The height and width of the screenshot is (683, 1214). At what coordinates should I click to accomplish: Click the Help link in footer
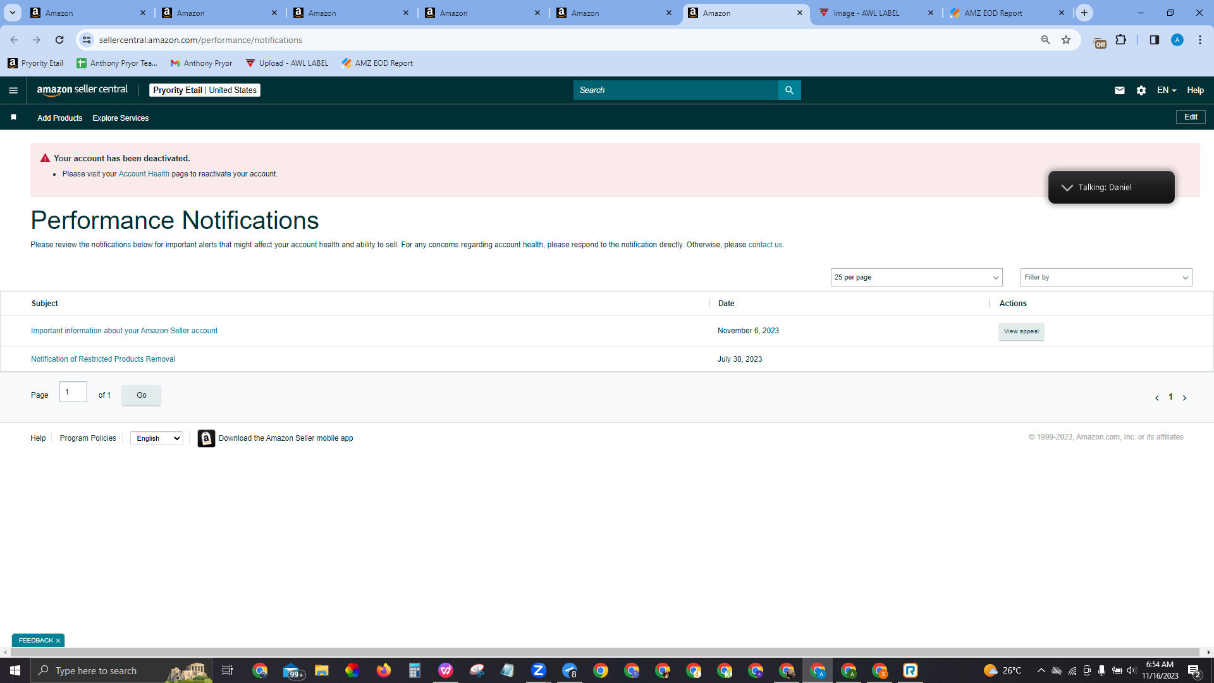(38, 438)
